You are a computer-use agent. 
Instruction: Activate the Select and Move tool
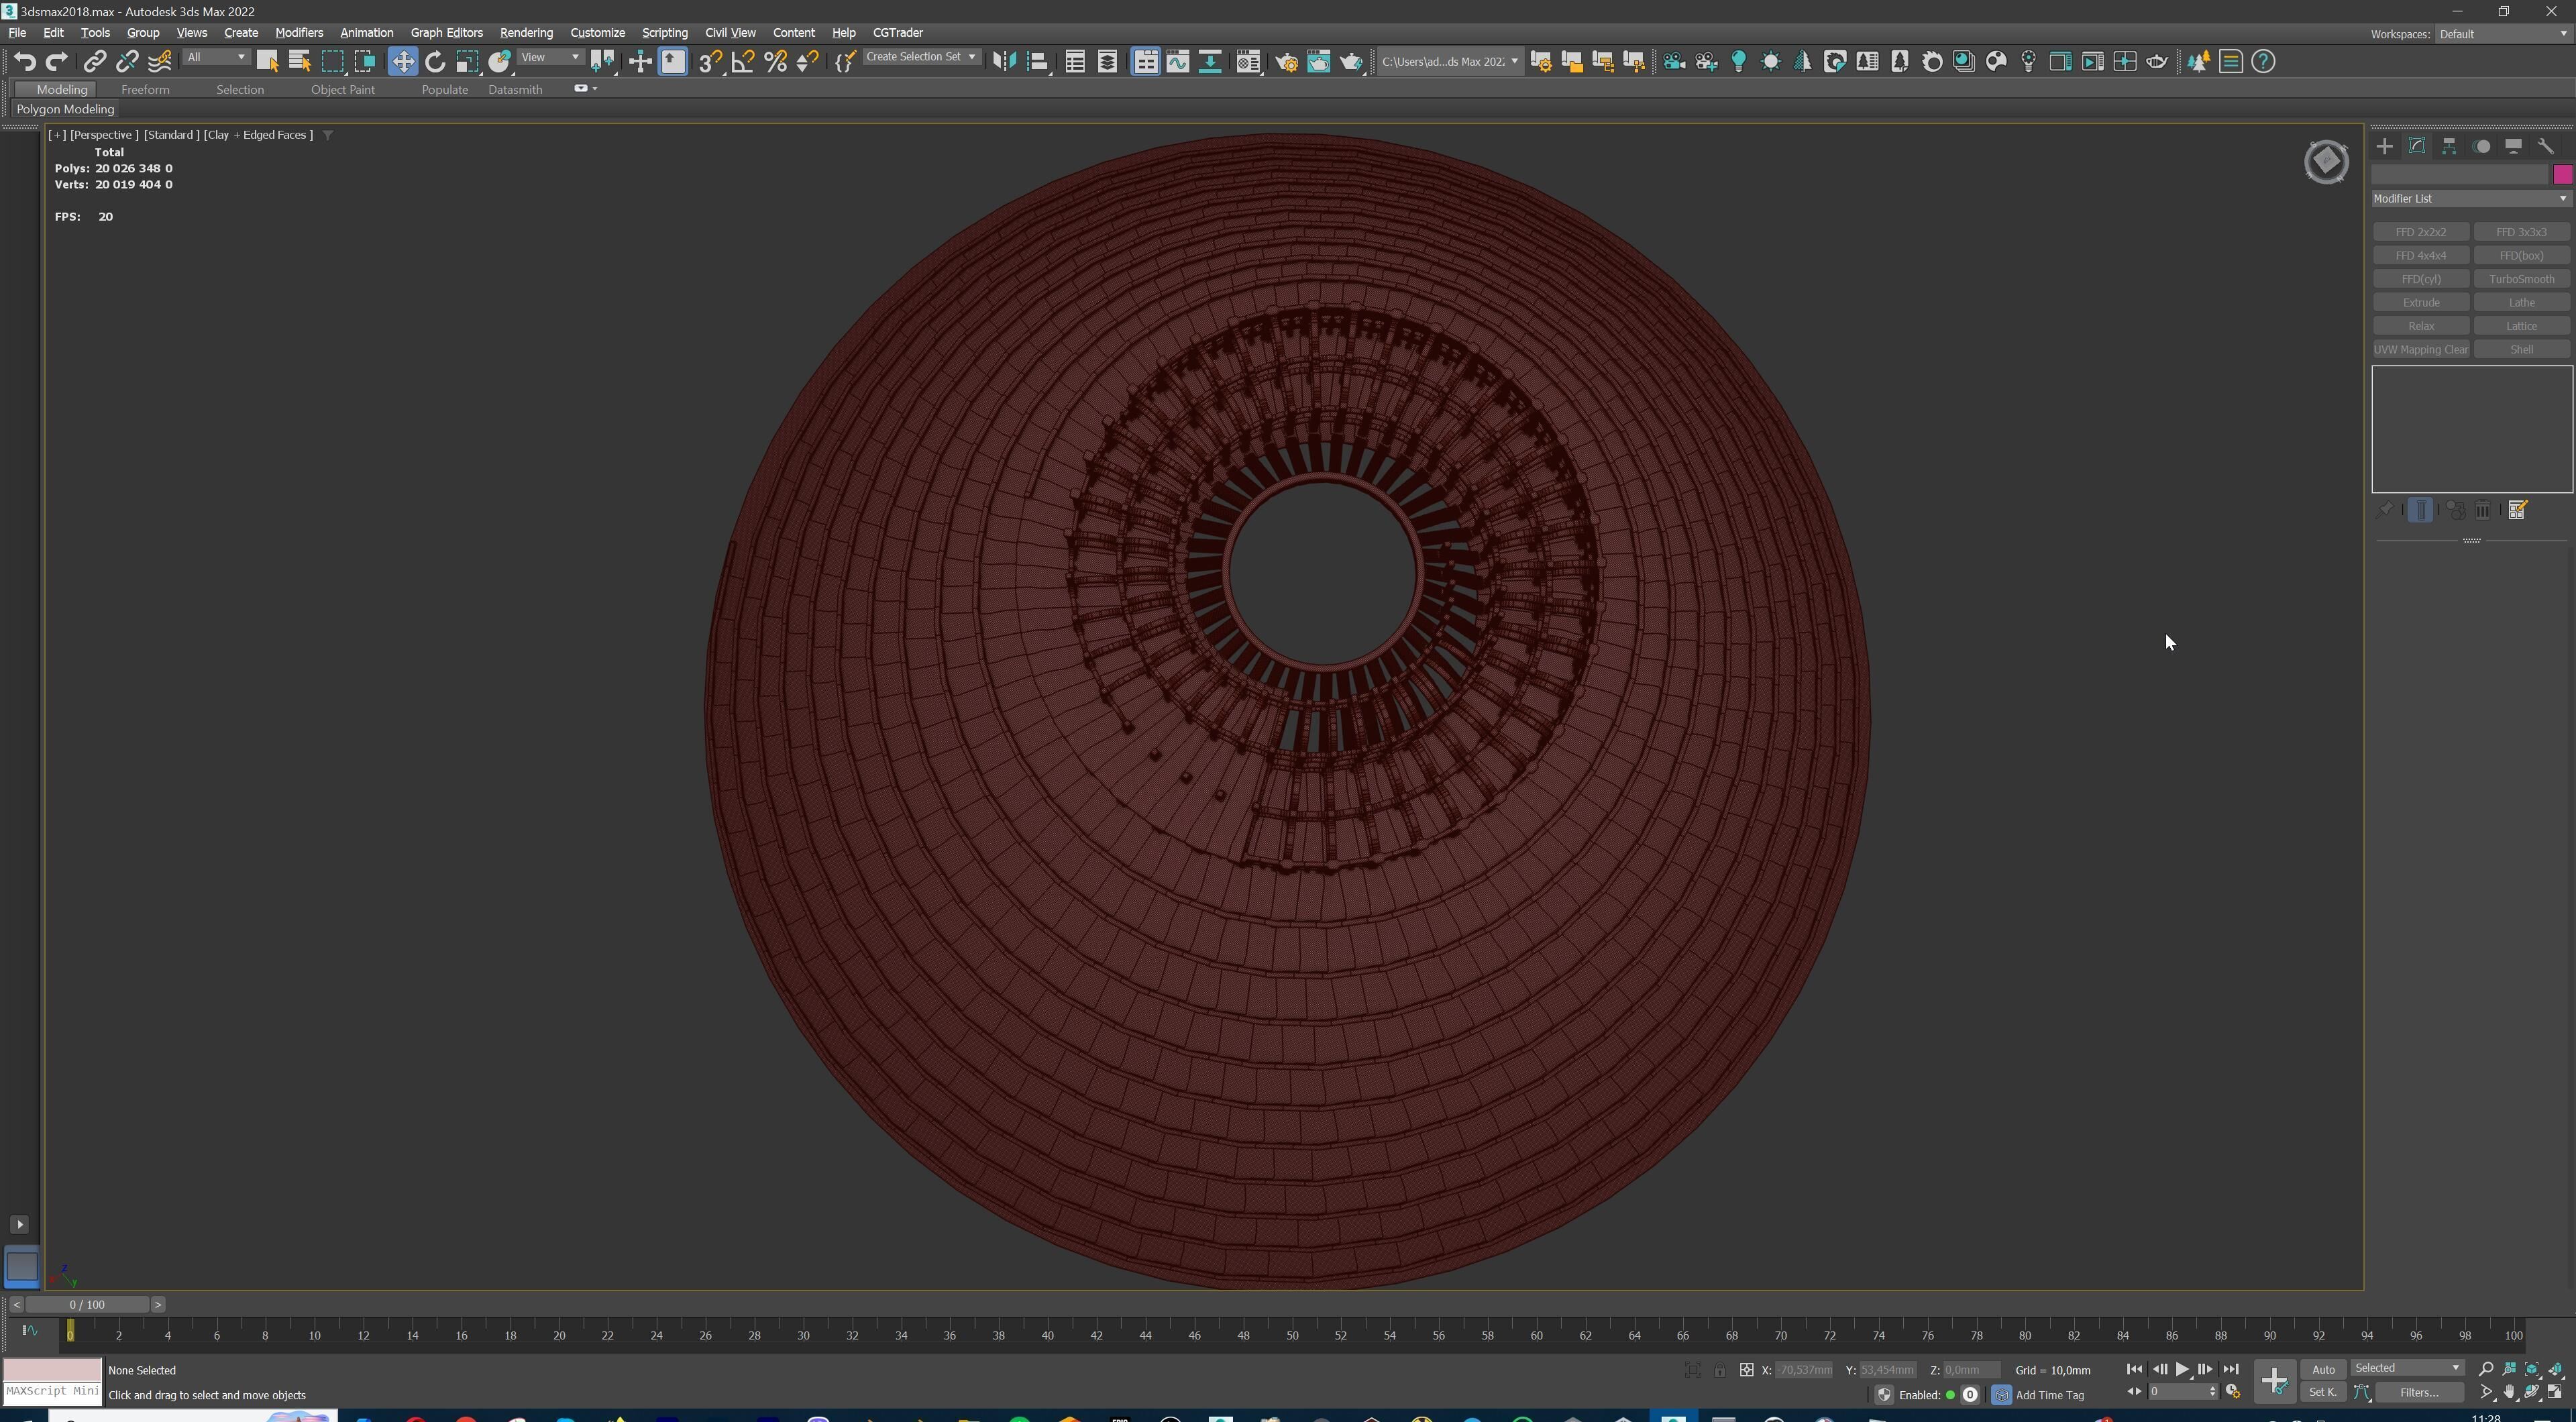click(x=402, y=62)
